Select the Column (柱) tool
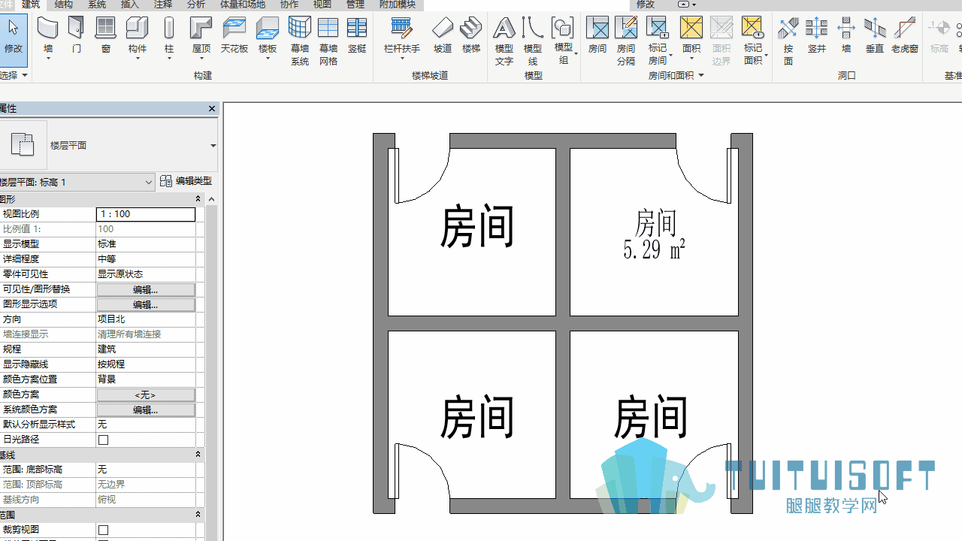The height and width of the screenshot is (541, 962). [169, 38]
